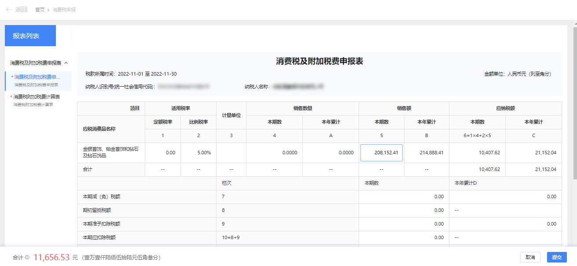Viewport: 577px width, 266px height.
Task: Click the breadcrumb separator arrow after 首页
Action: click(48, 10)
